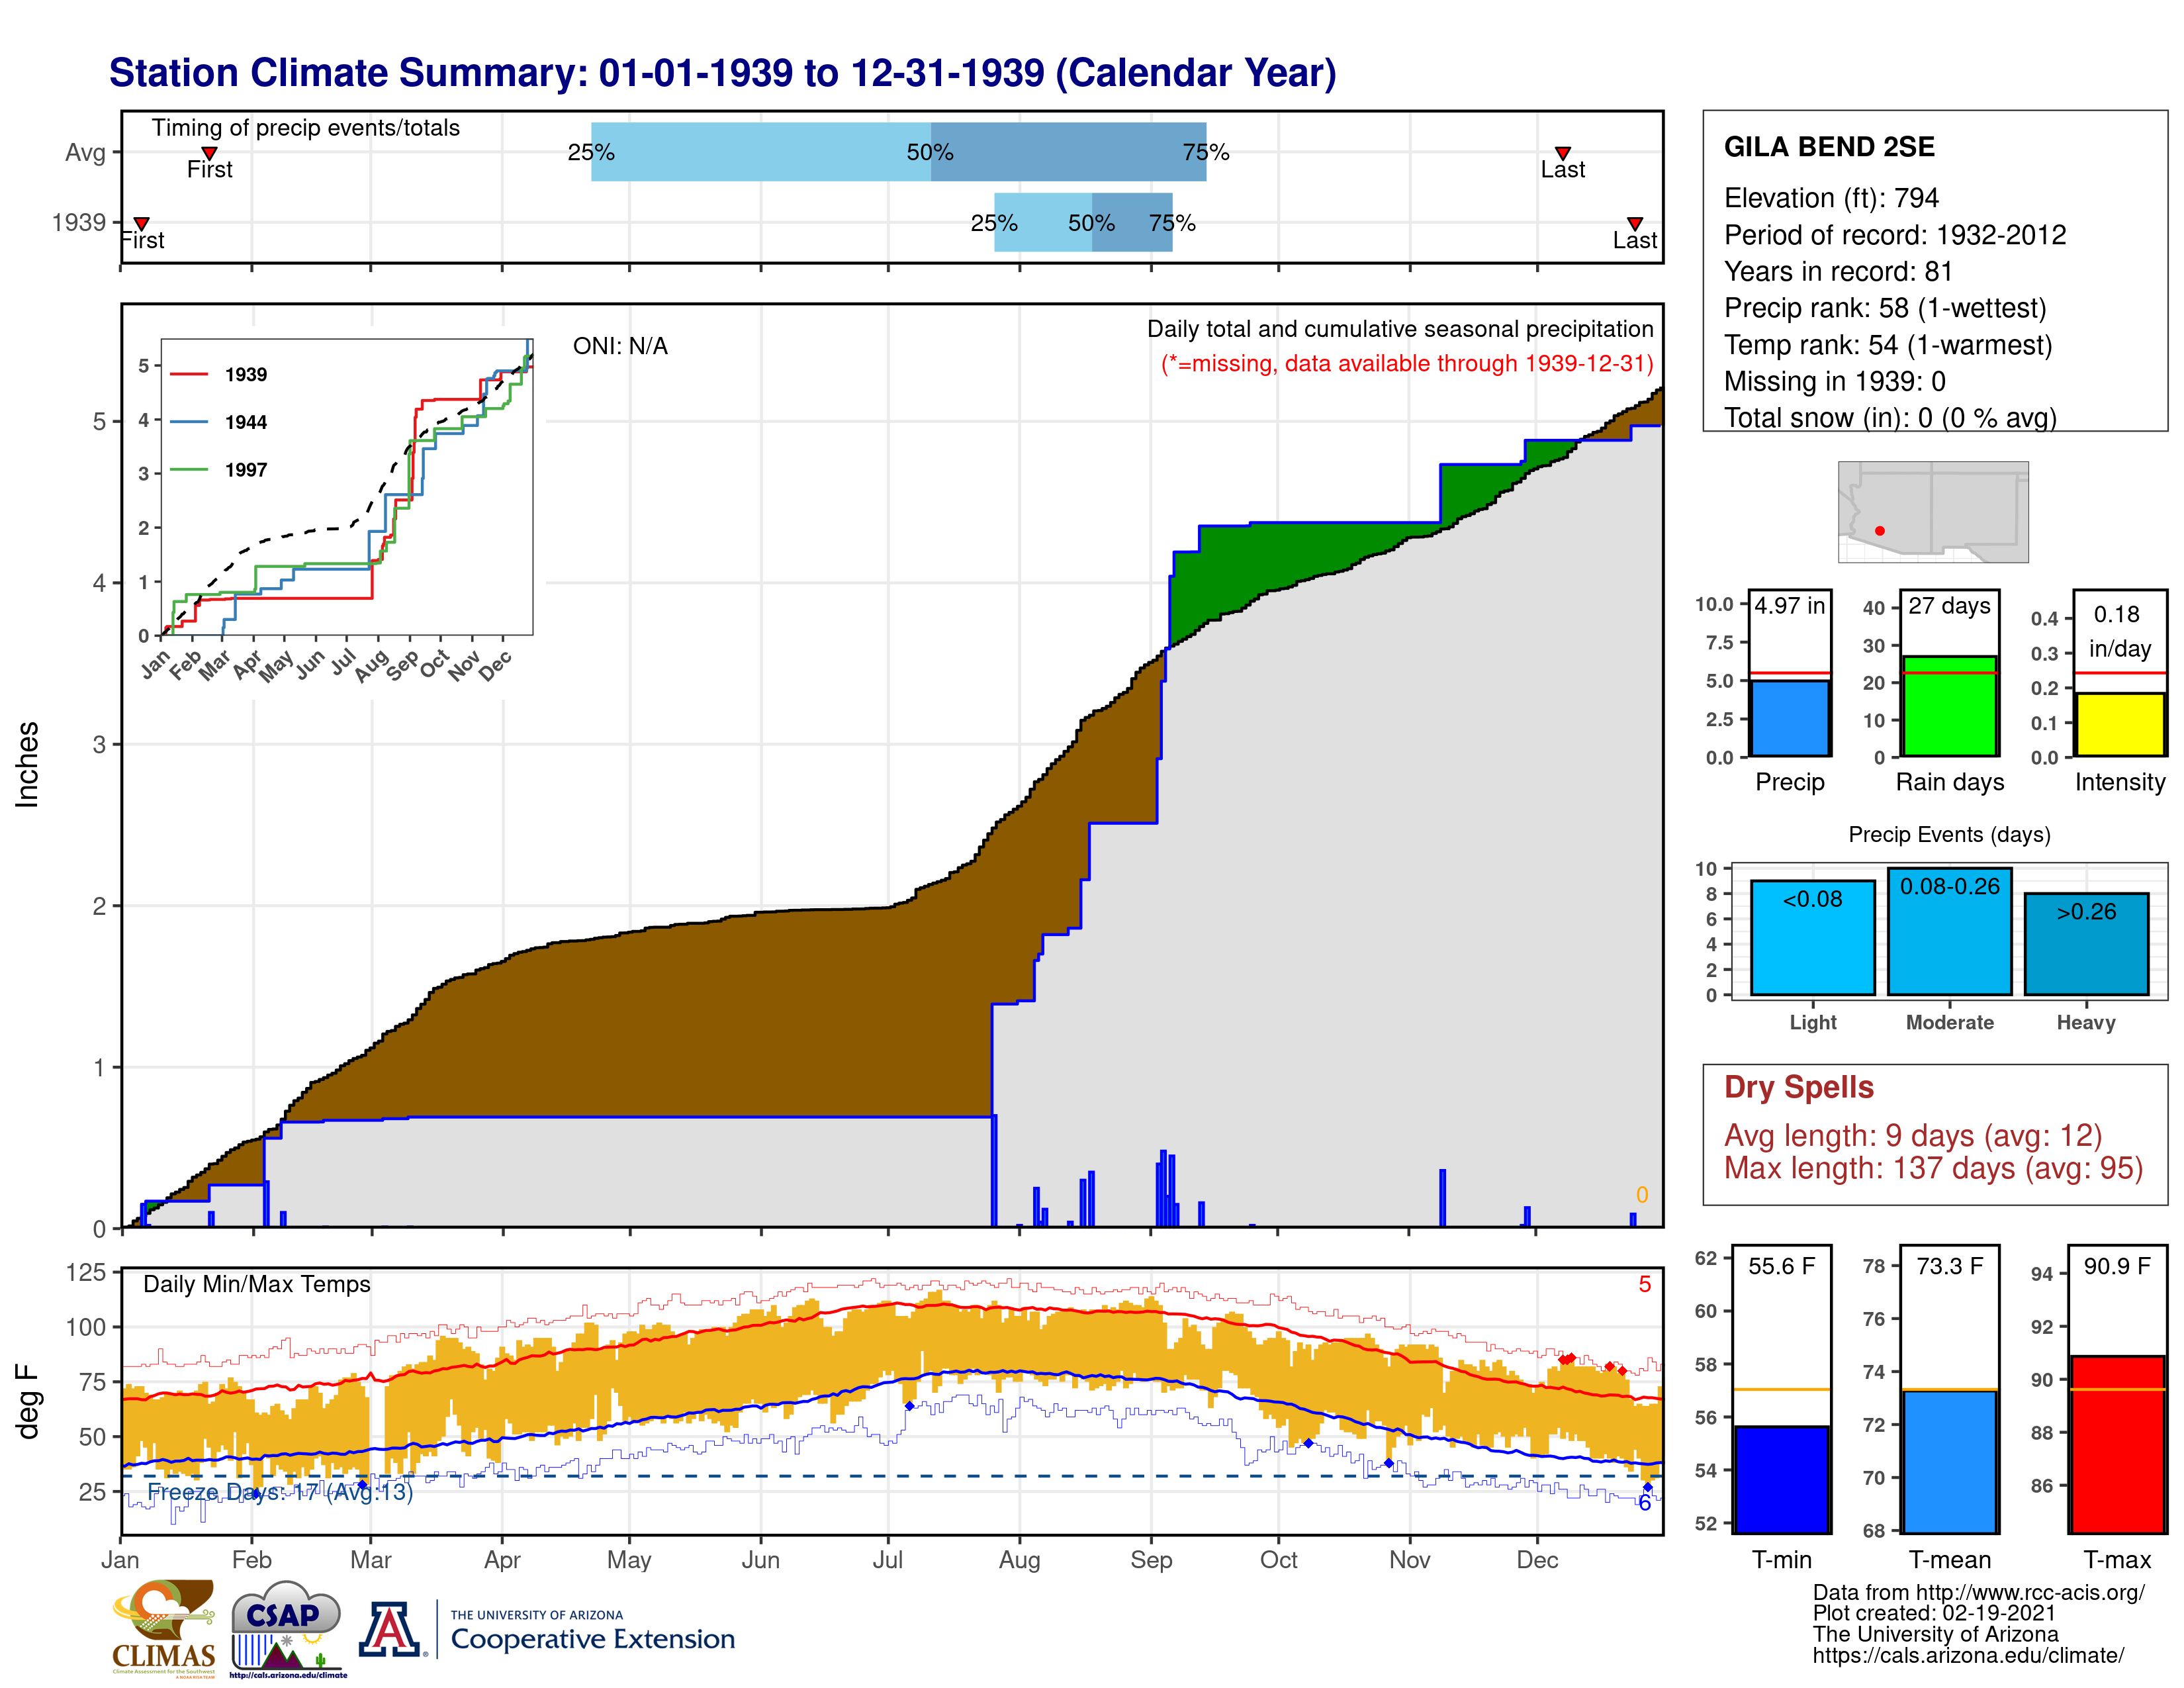Click the red number 5 in temps chart

click(1644, 1284)
